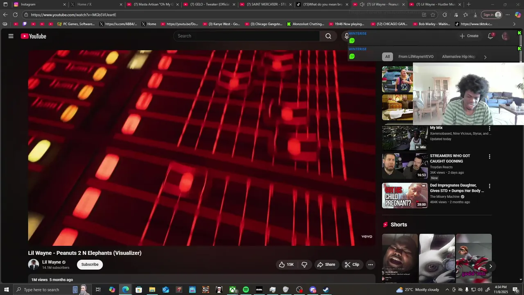Viewport: 524px width, 295px height.
Task: Open tab actions menu icon
Action: (6, 5)
